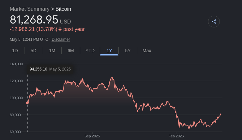This screenshot has height=140, width=242.
Task: Click the active 1Y tab
Action: click(109, 51)
